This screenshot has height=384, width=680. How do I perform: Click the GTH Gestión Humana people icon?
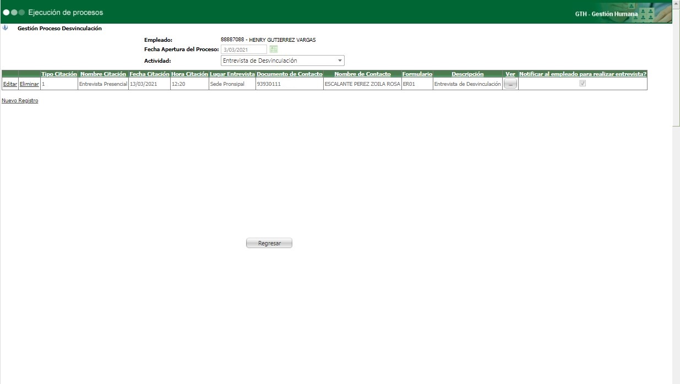pyautogui.click(x=646, y=14)
